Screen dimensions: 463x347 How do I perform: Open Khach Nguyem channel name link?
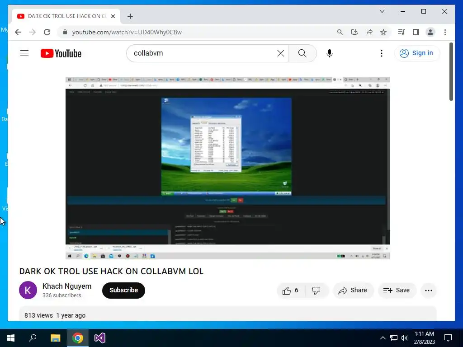[x=67, y=286]
